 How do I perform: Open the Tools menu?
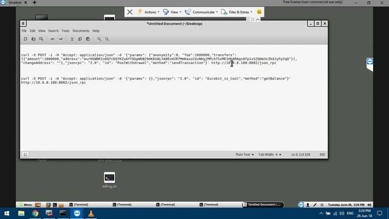point(66,31)
